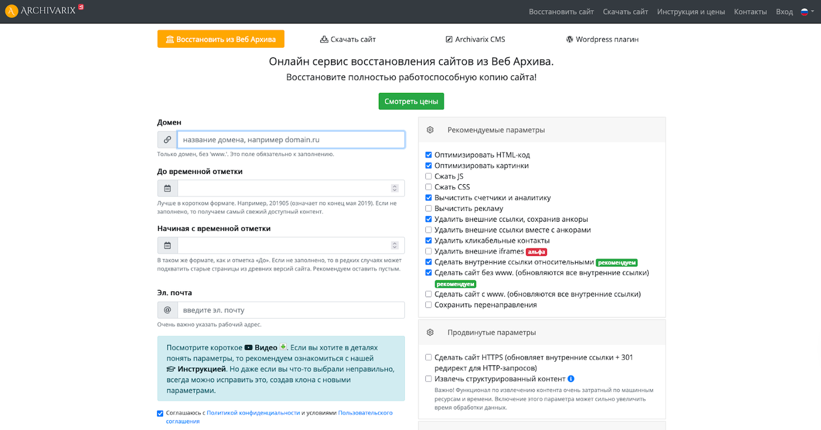Enable the 'Сжать JS' checkbox
Screen dimensions: 821x430
point(429,176)
